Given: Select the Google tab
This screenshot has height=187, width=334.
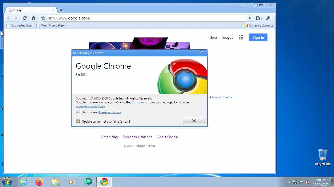Looking at the screenshot, I should (31, 10).
